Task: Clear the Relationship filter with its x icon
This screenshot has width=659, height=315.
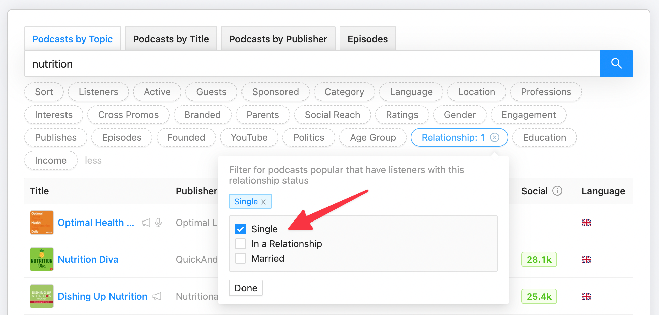Action: 495,137
